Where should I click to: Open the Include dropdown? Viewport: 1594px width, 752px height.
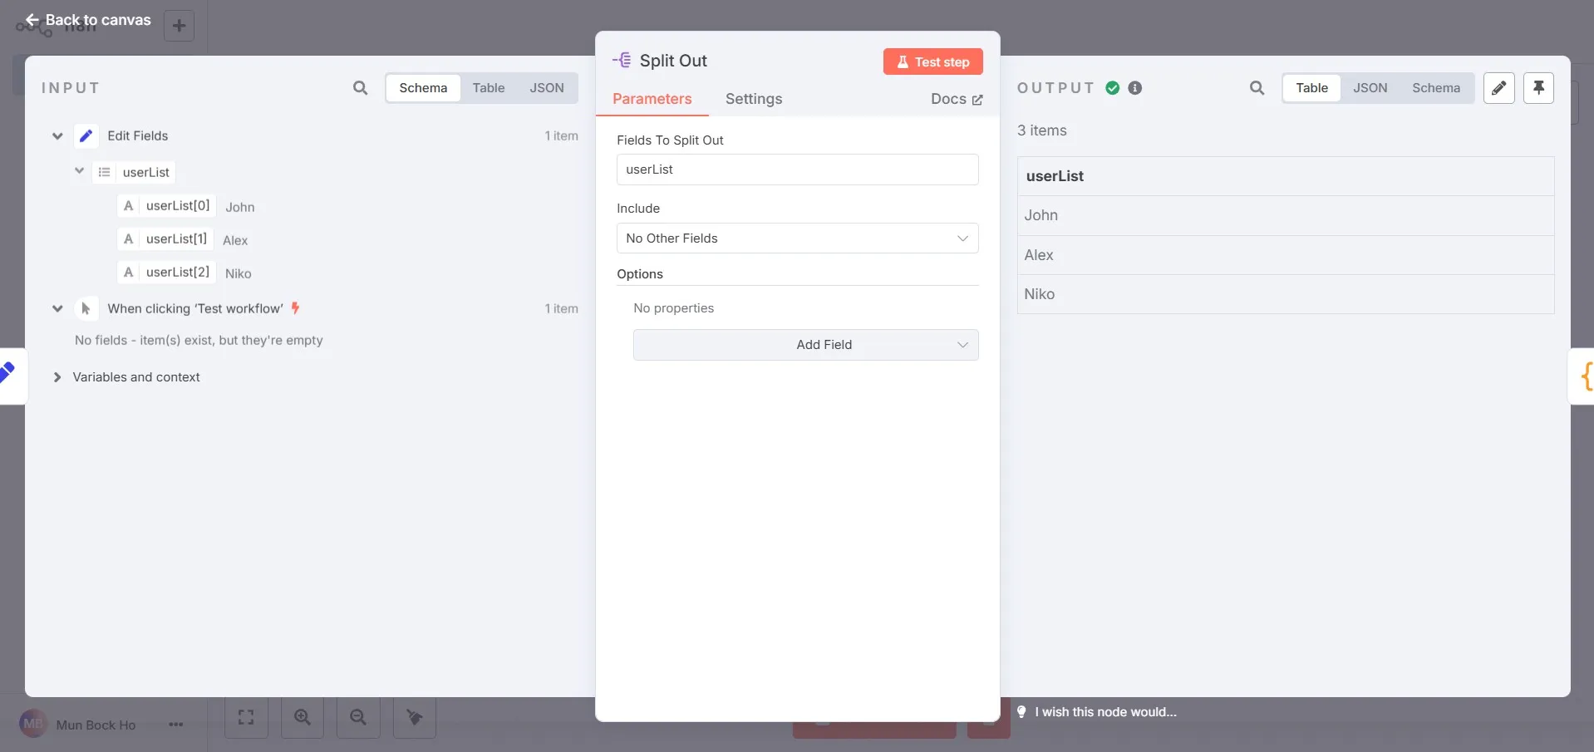(x=797, y=238)
